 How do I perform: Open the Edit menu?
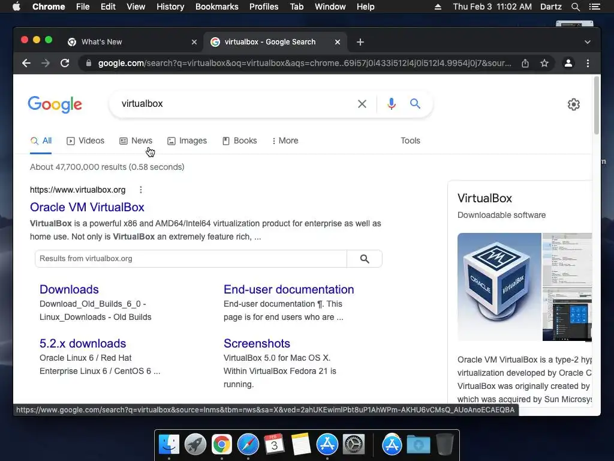tap(108, 7)
